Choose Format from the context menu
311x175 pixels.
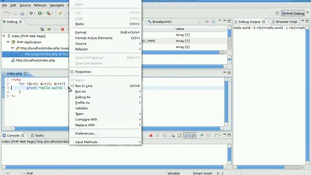click(105, 33)
